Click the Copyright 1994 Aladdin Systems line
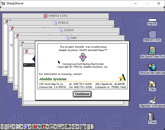Screen dimensions: 165x130 pos(83,67)
